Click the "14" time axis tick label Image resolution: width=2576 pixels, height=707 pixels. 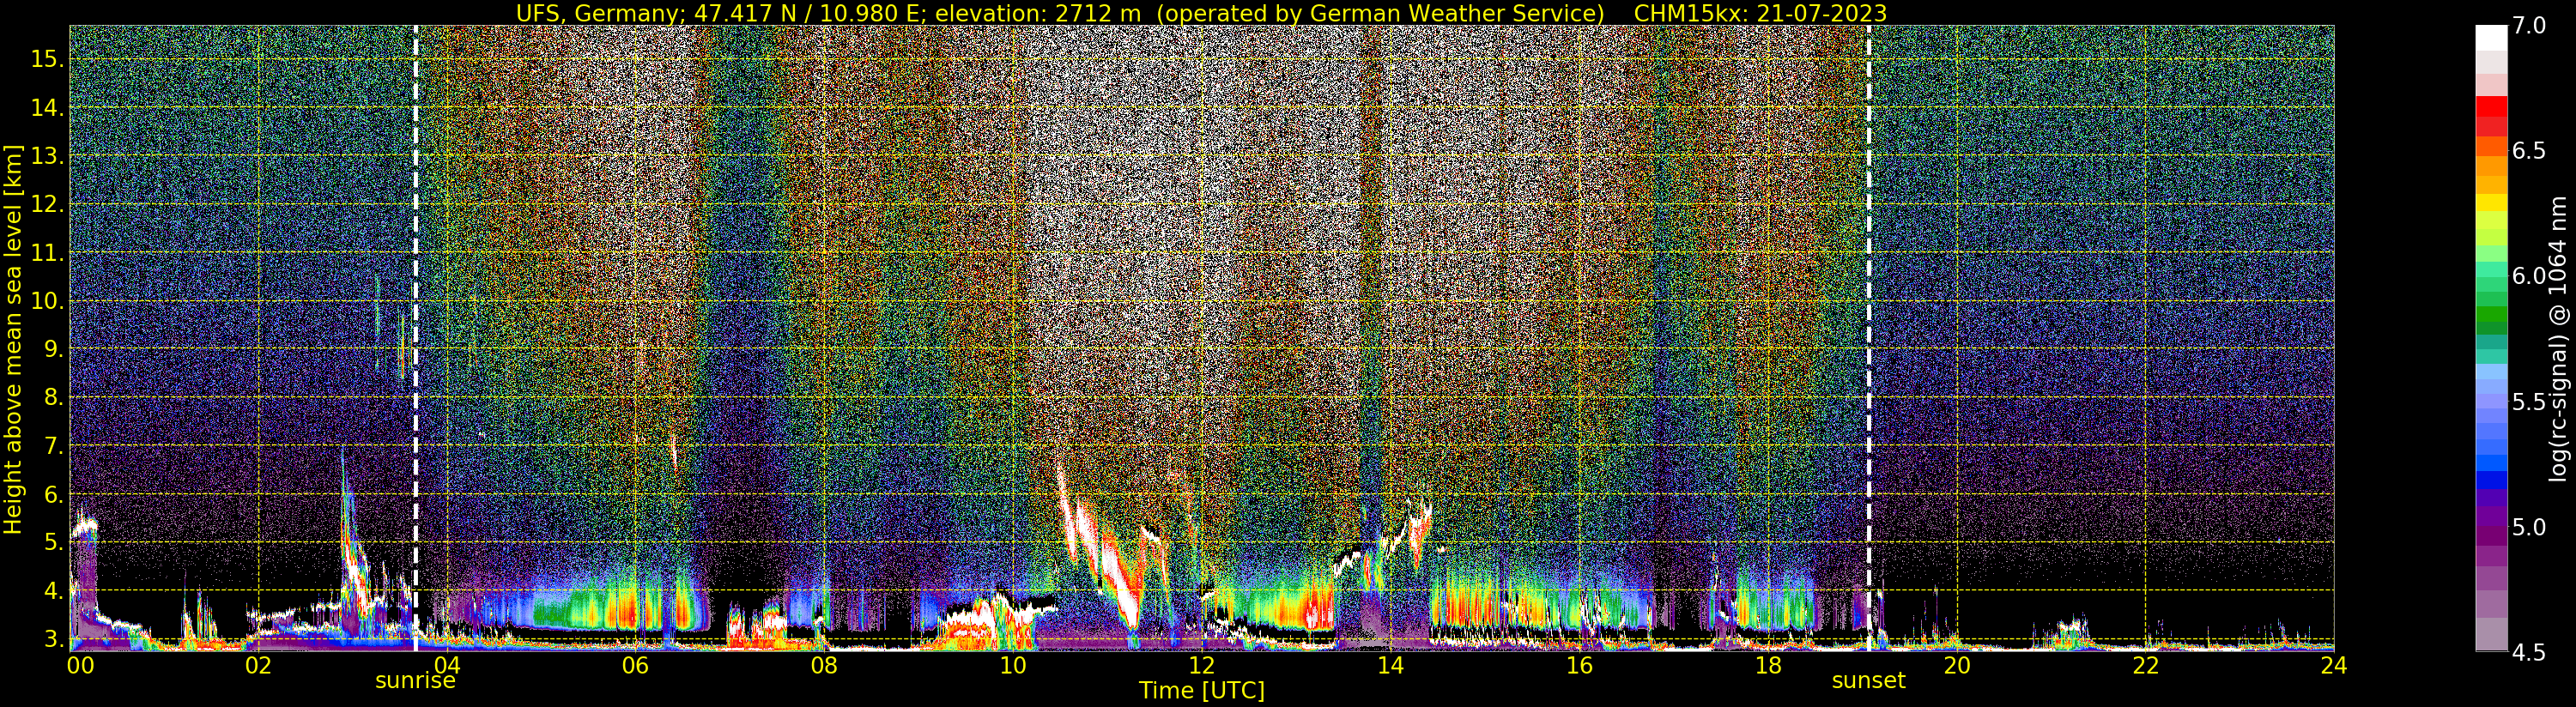pos(1389,665)
